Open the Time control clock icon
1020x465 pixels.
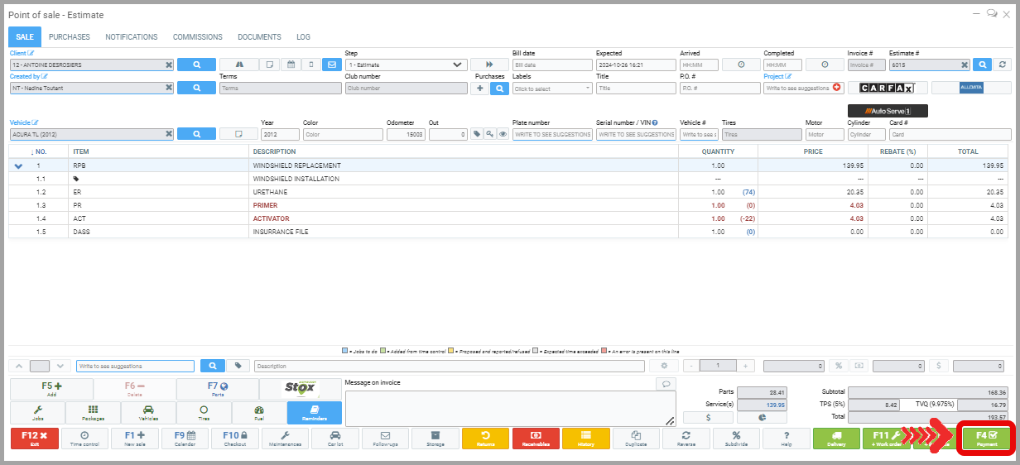[85, 439]
